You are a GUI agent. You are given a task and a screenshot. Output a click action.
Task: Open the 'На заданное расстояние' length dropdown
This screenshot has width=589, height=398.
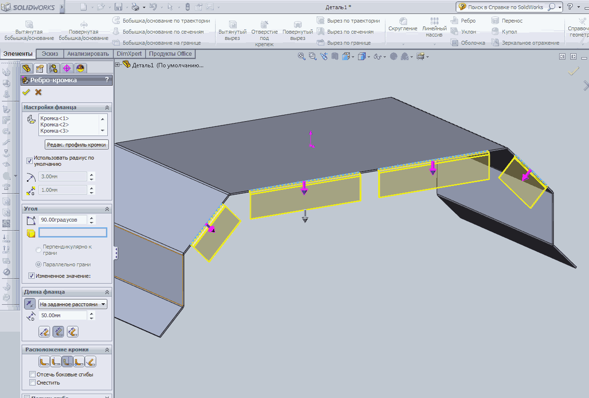click(x=73, y=304)
